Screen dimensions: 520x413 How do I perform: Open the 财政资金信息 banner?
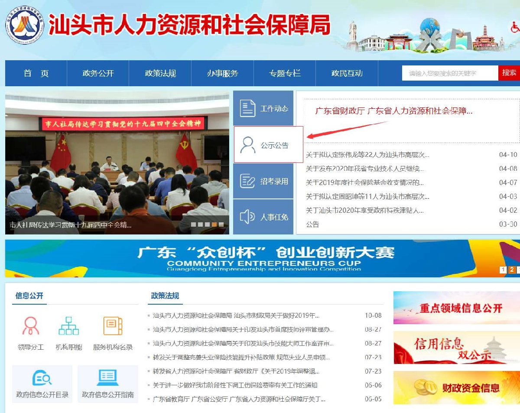(x=456, y=387)
